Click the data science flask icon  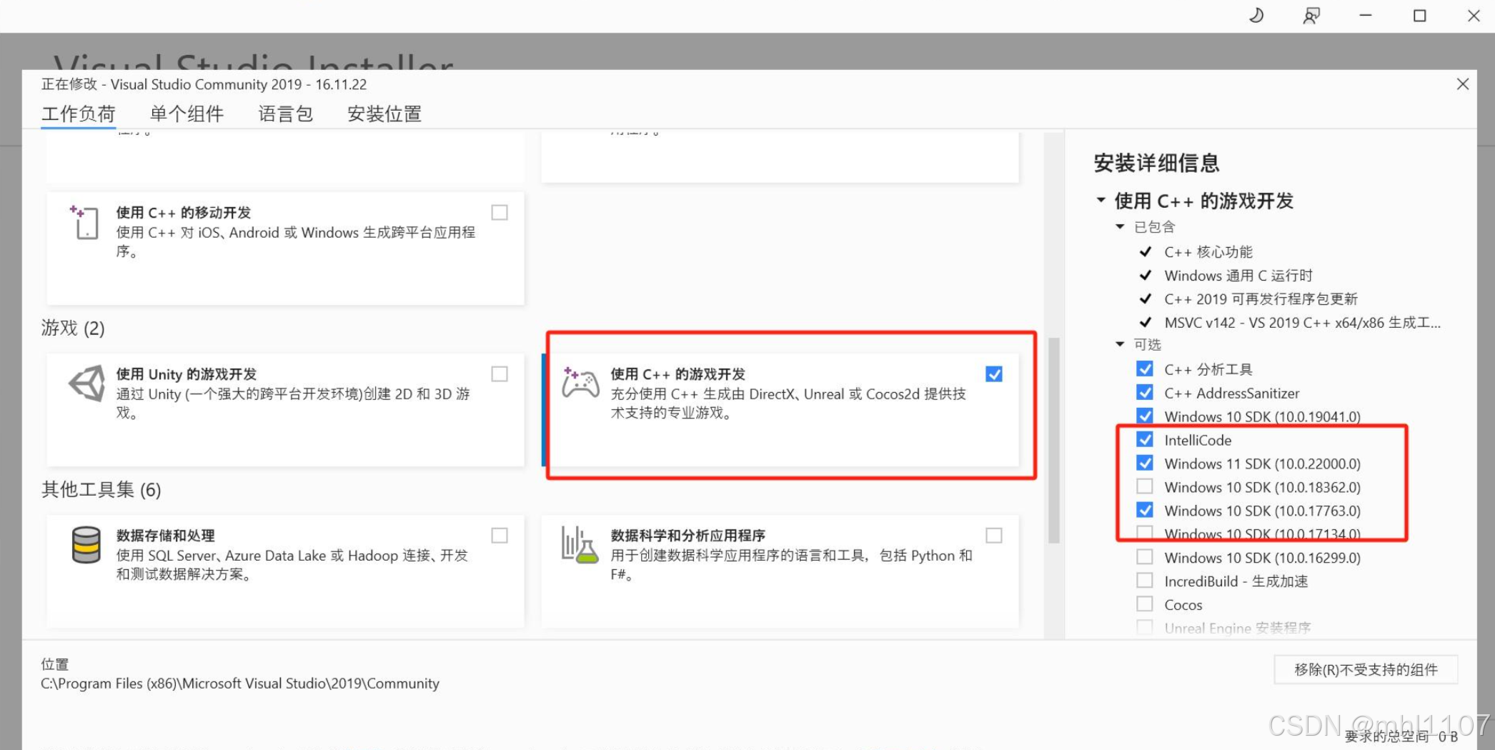[x=580, y=545]
